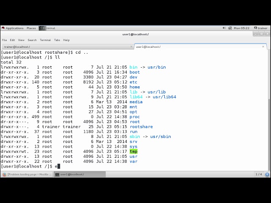Click the 'usr/bin' link target text
This screenshot has height=203, width=271.
157,67
